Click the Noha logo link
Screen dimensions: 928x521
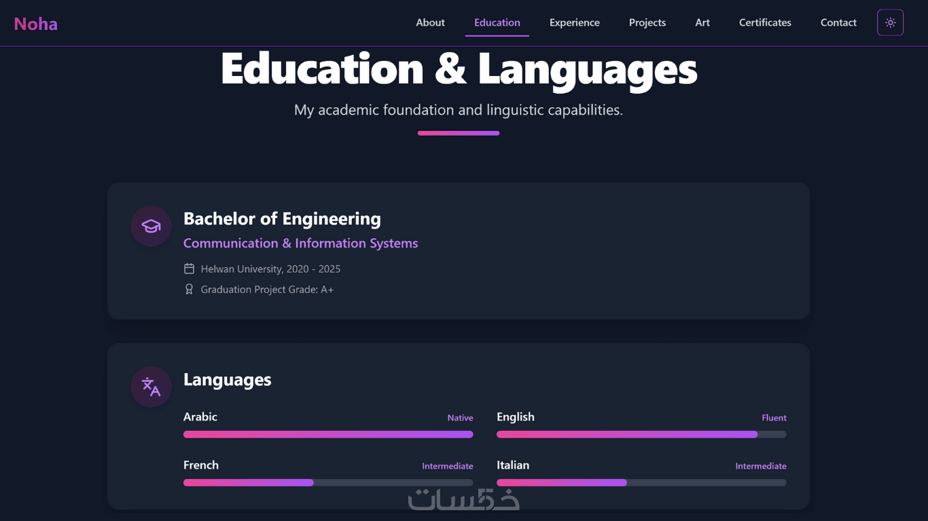click(x=36, y=24)
